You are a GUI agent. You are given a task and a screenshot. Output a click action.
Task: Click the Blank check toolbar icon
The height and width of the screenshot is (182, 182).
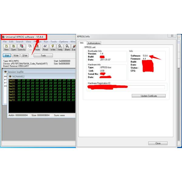[67, 47]
